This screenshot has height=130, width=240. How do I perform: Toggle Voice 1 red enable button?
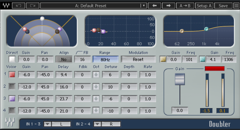[12, 75]
